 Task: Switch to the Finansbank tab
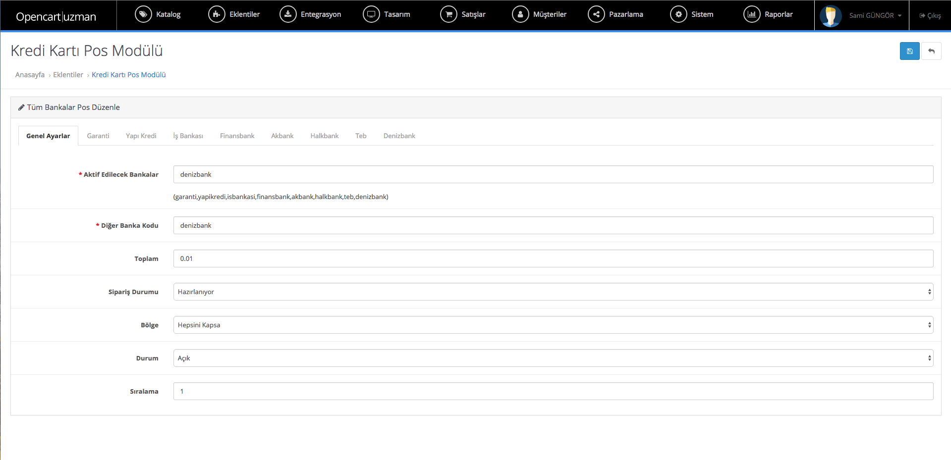coord(237,136)
